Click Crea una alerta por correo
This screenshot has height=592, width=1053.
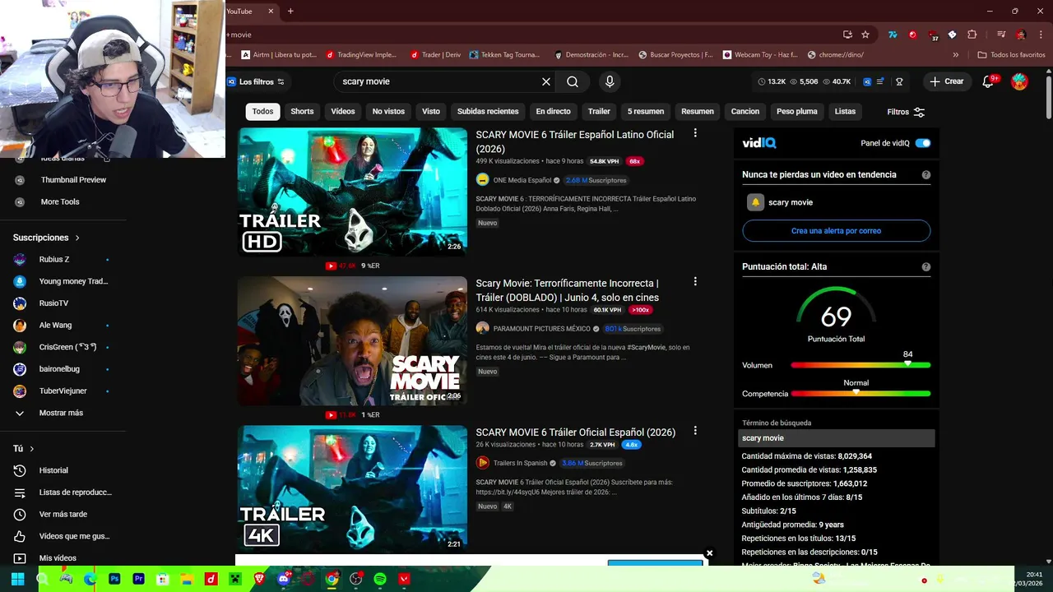(x=836, y=231)
